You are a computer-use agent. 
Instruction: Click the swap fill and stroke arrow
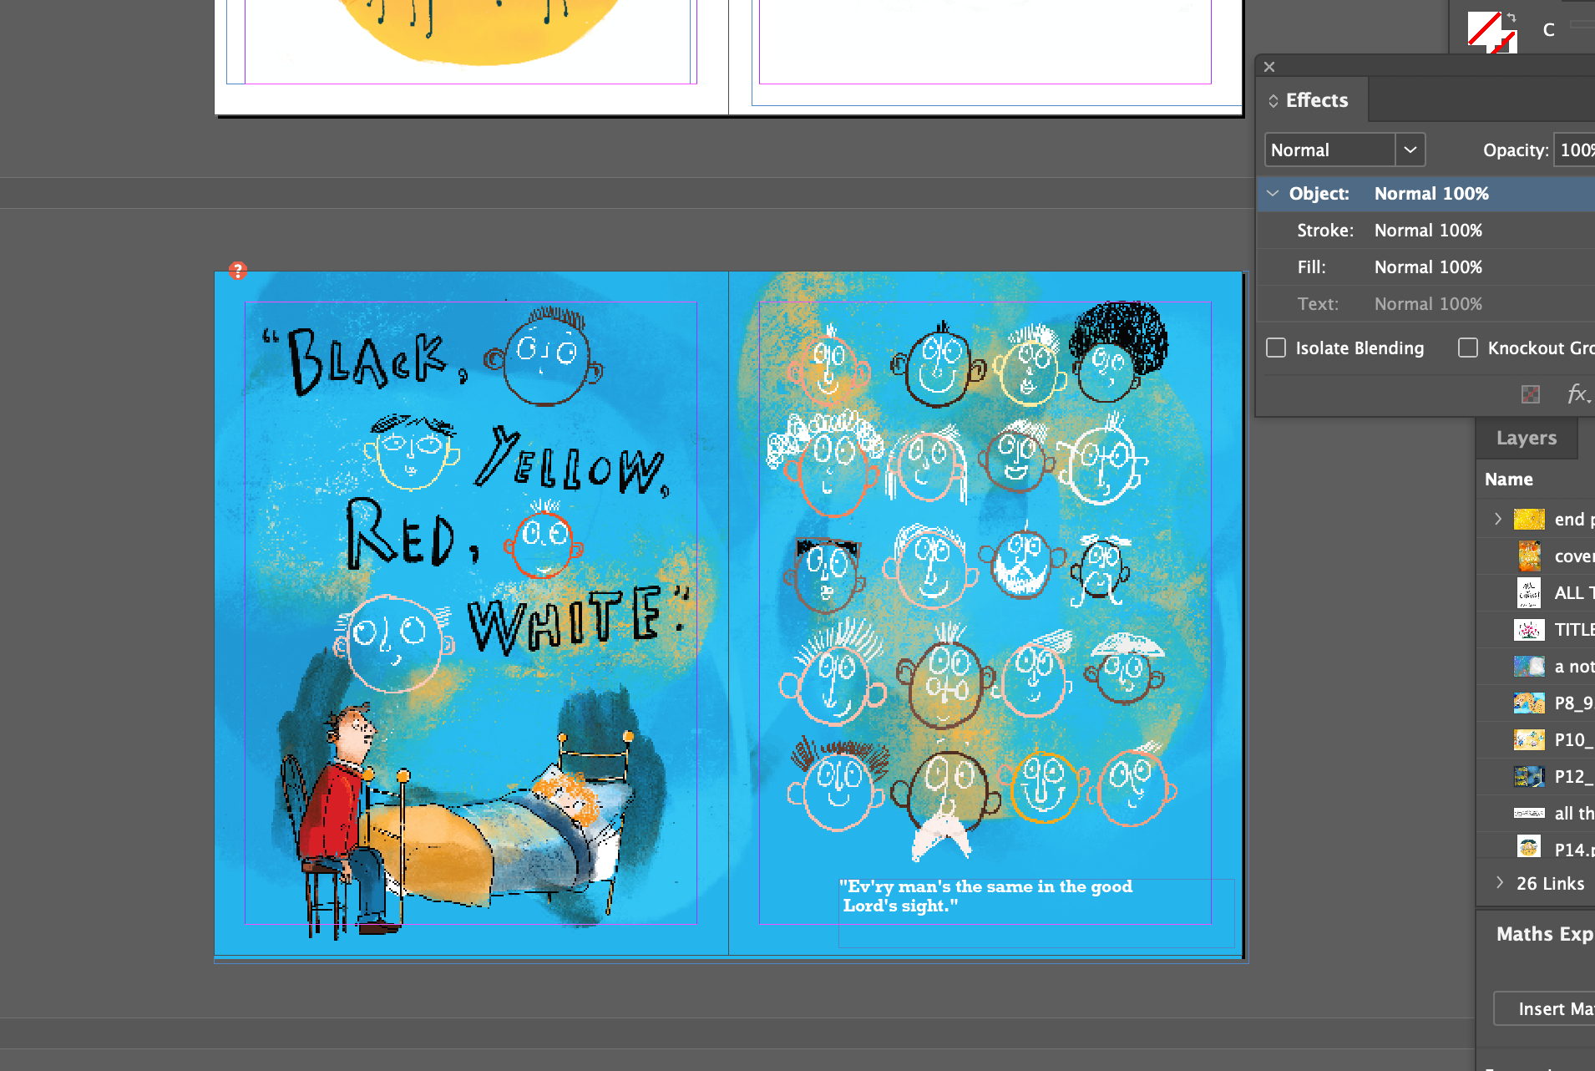click(1511, 18)
